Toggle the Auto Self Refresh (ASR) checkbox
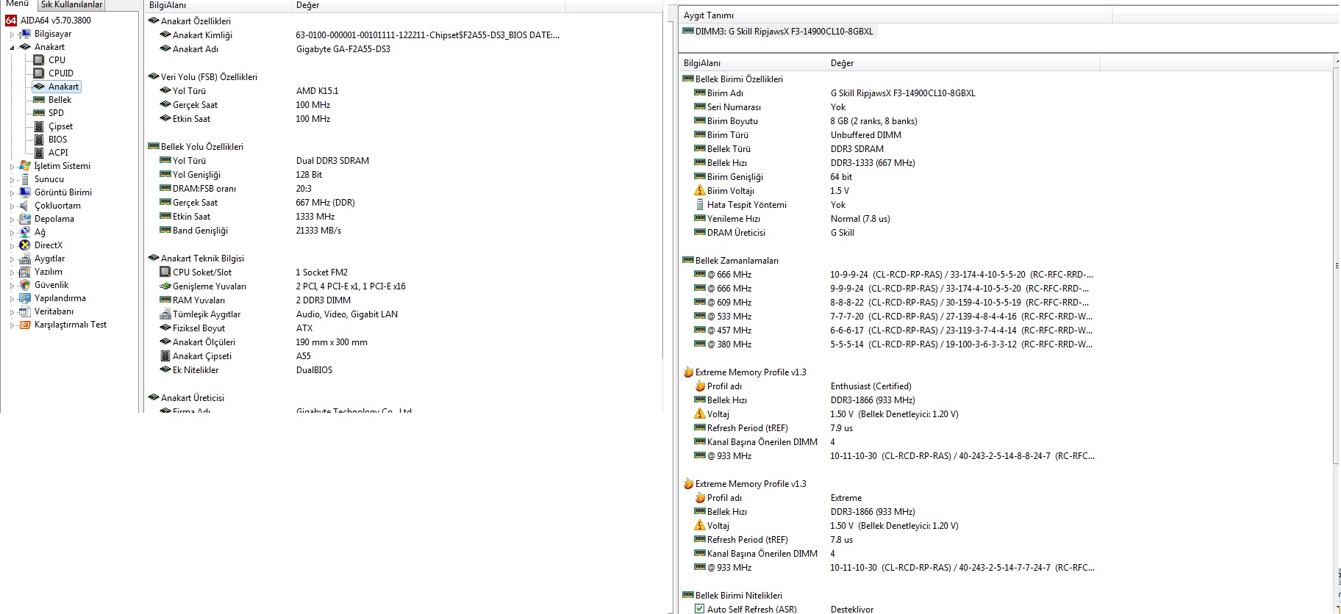 (x=700, y=609)
